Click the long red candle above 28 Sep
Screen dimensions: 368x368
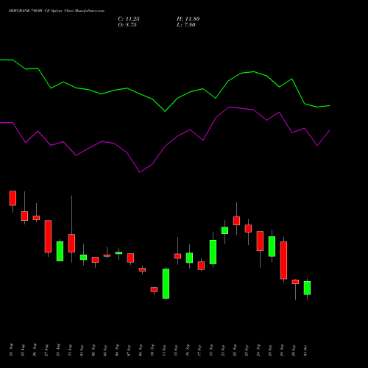pos(283,261)
